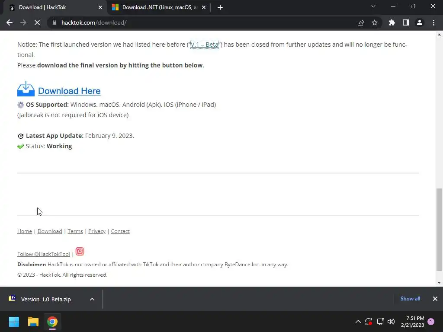Image resolution: width=443 pixels, height=332 pixels.
Task: Click the blue download tray icon
Action: point(26,89)
